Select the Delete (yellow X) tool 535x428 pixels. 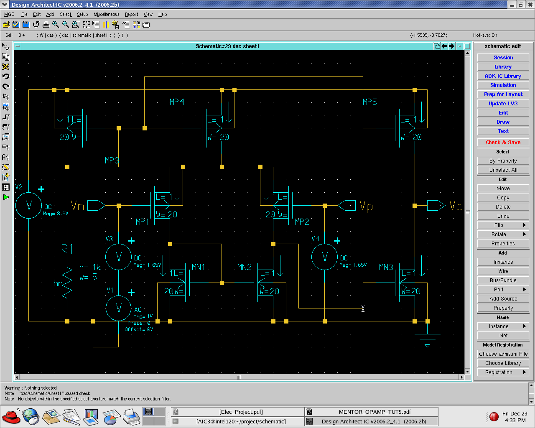[6, 66]
